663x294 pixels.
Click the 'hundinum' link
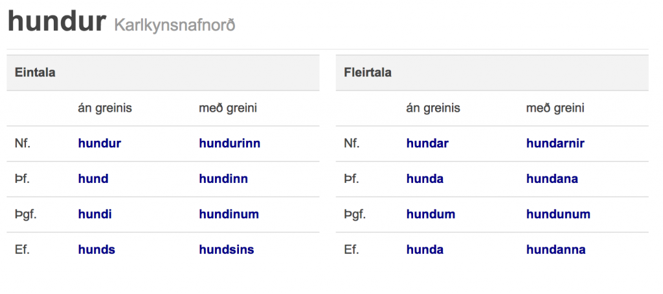229,215
